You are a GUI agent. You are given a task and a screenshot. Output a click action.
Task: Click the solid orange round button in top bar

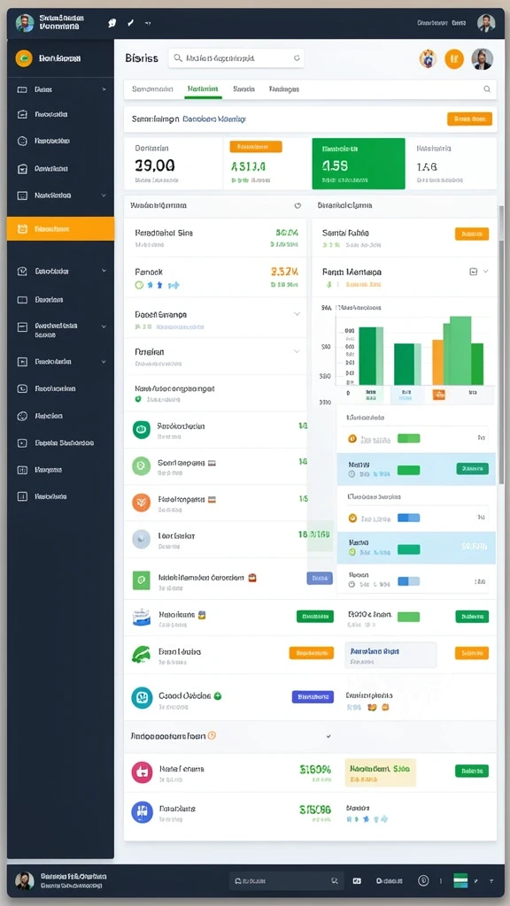[x=454, y=58]
